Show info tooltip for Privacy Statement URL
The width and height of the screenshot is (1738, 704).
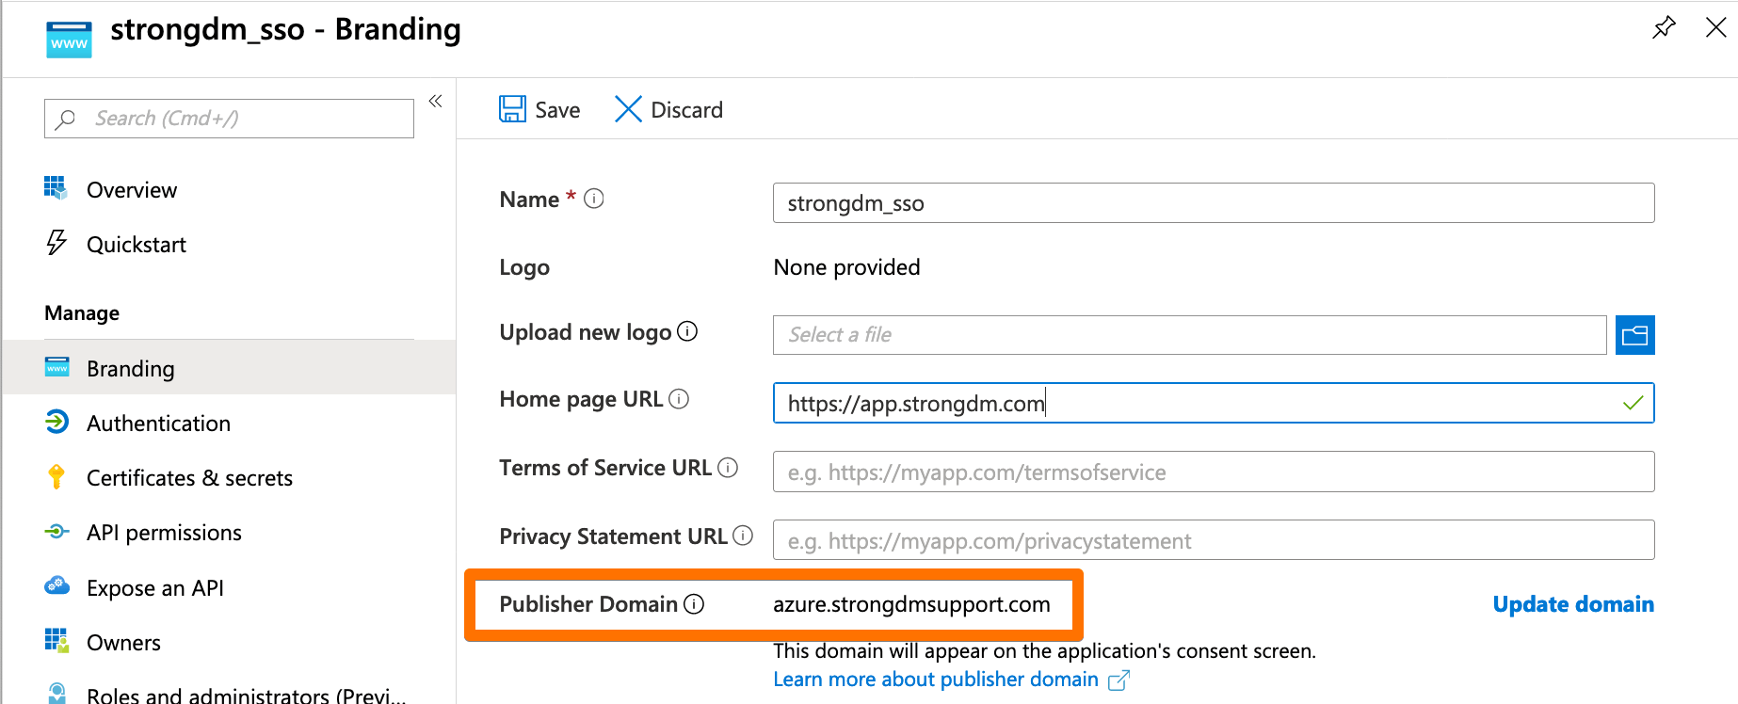tap(743, 536)
